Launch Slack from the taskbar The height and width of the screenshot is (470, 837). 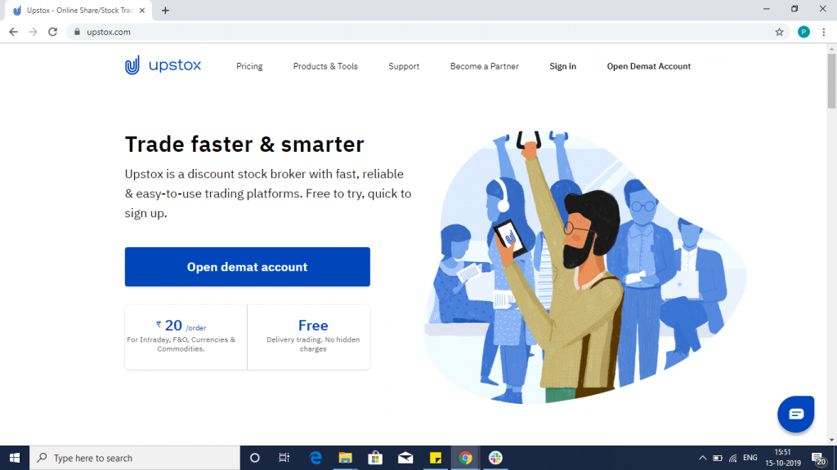[x=495, y=458]
